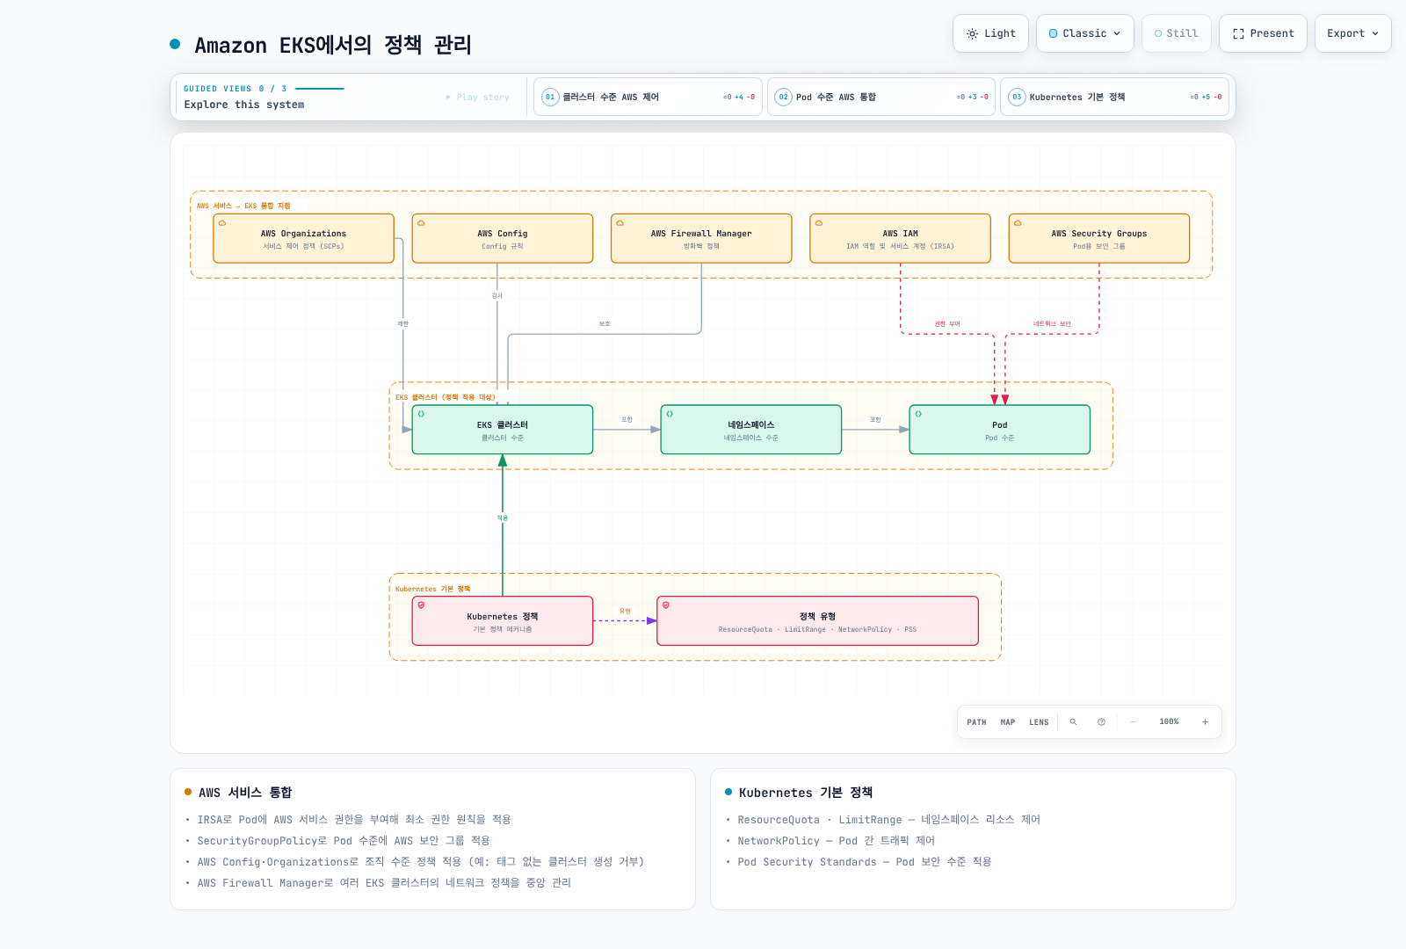
Task: Click the 'EKS 클러스터 (정책 적용 대상)' group label
Action: click(x=446, y=397)
